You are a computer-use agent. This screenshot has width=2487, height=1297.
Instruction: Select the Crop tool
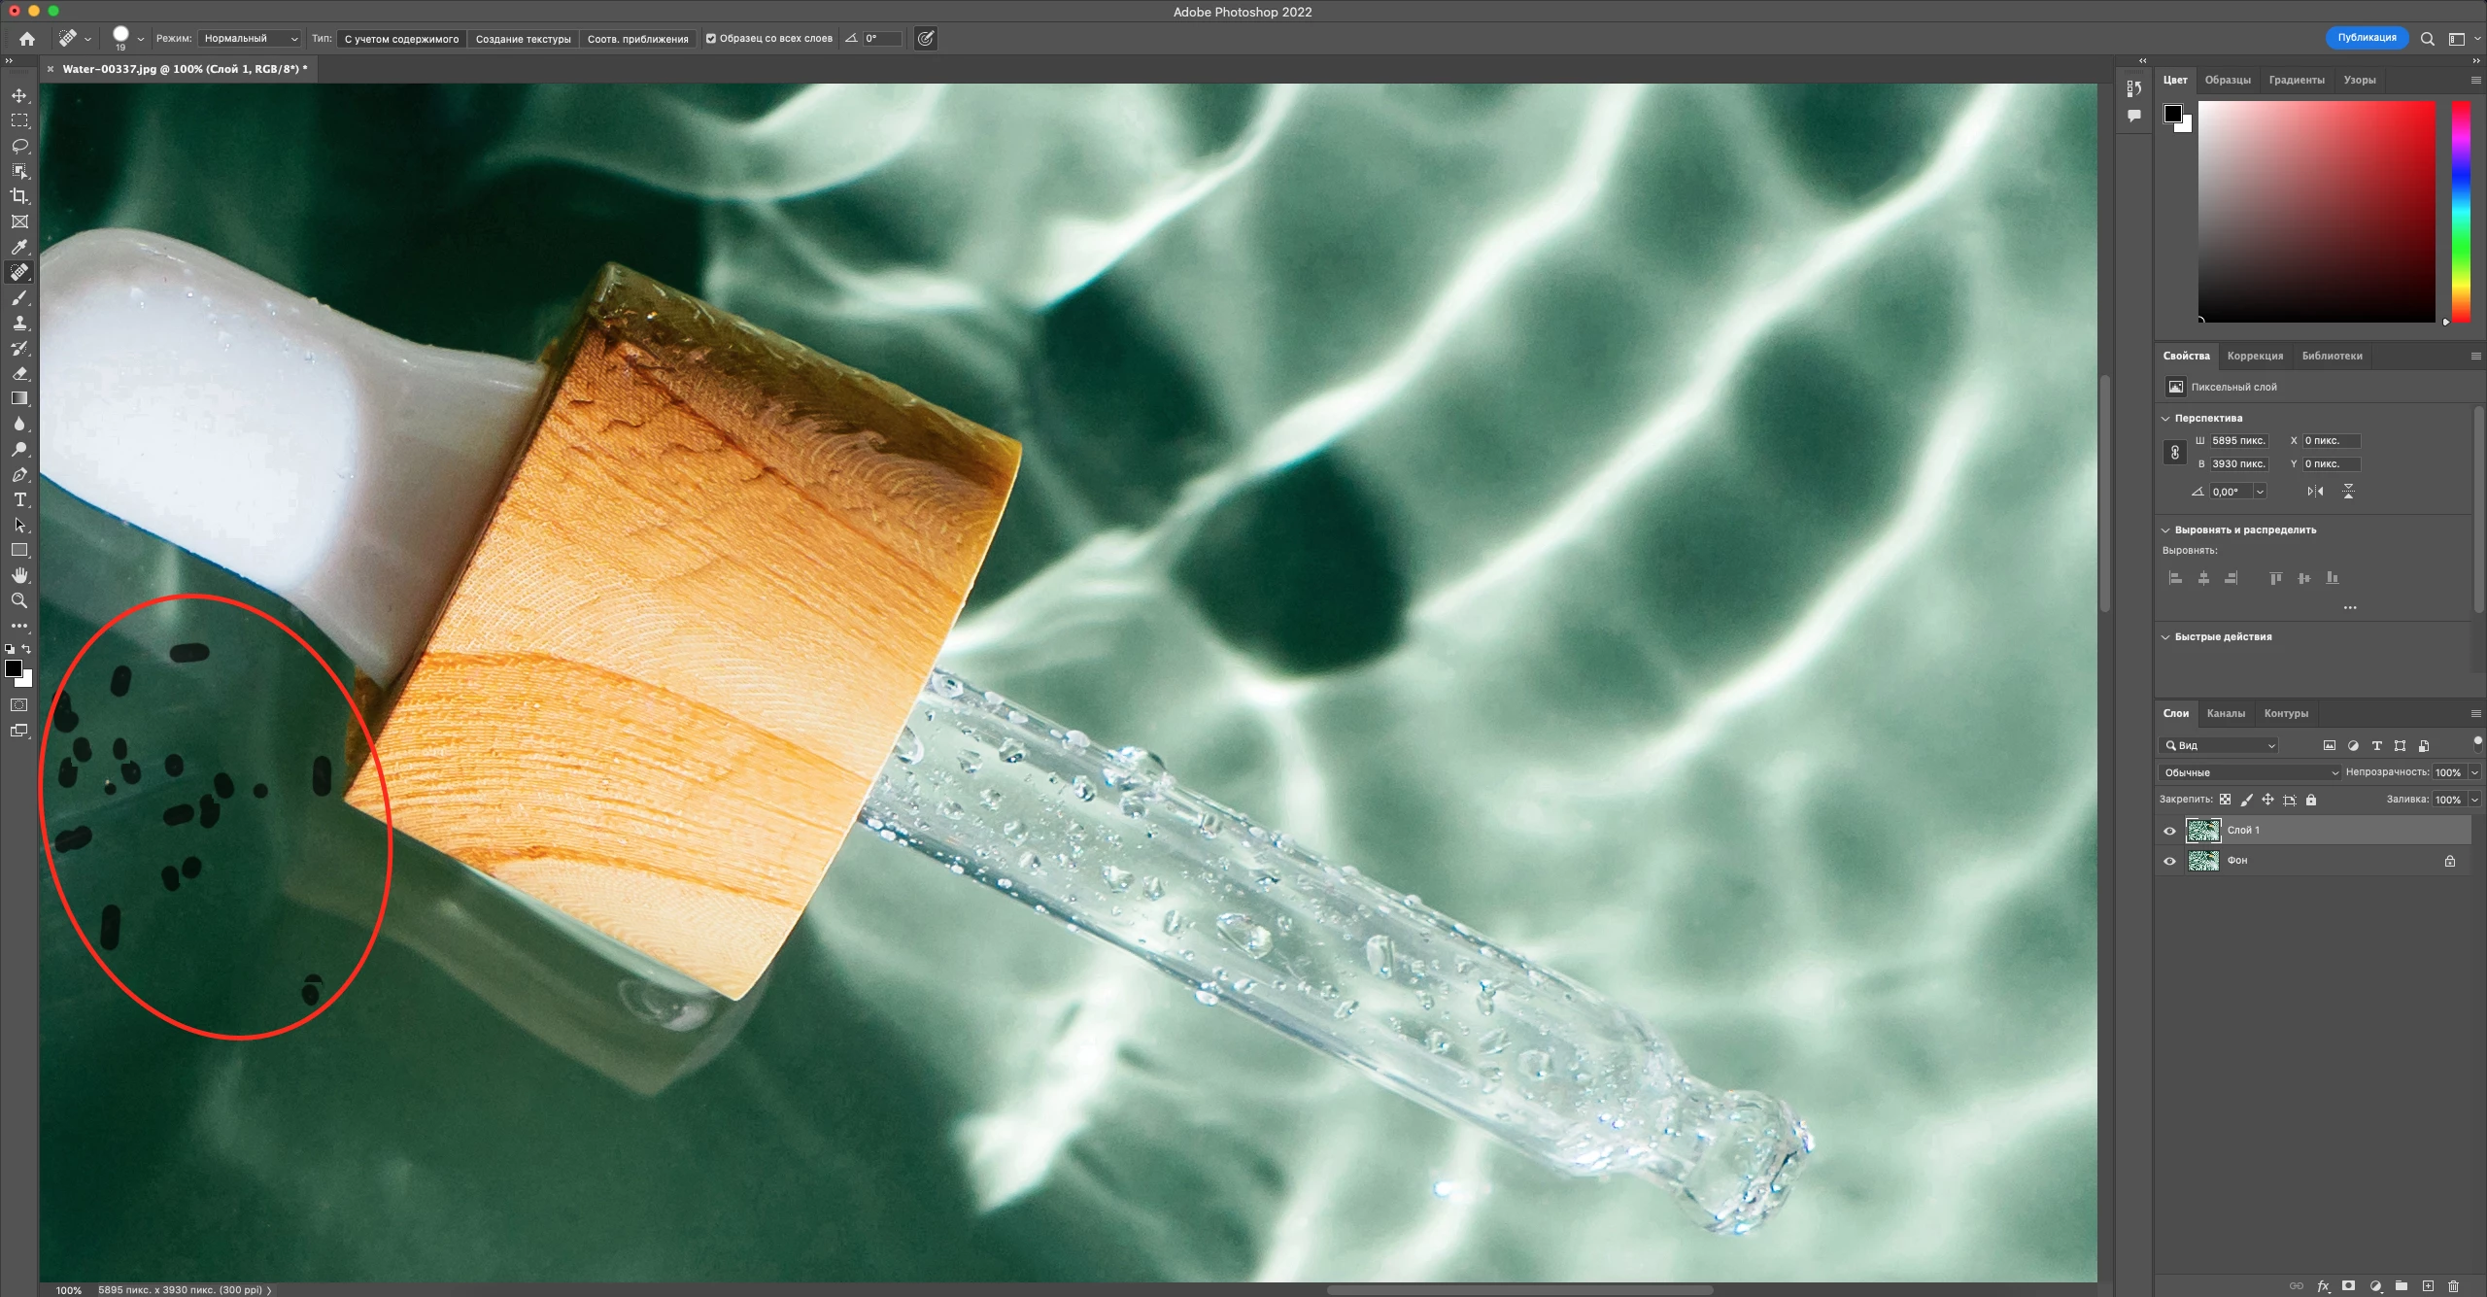click(19, 196)
